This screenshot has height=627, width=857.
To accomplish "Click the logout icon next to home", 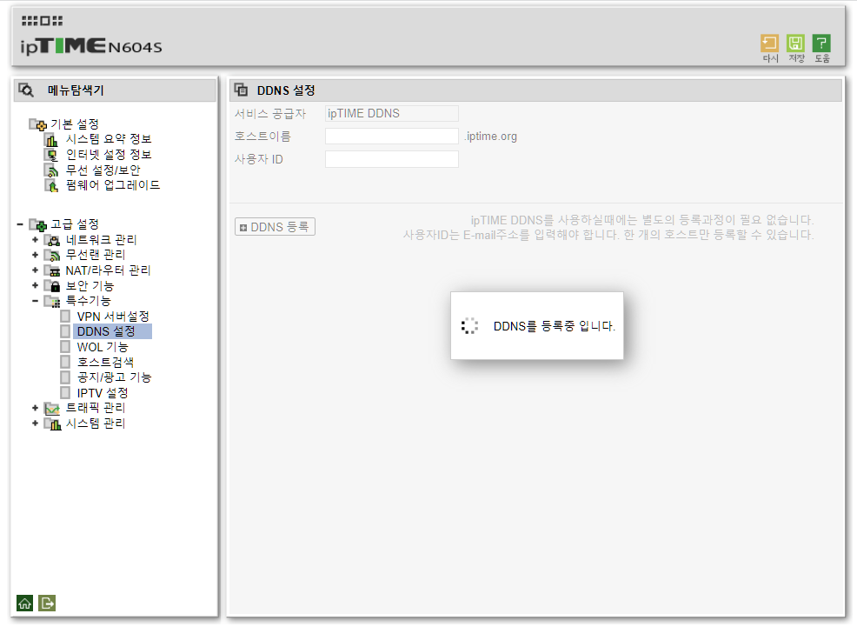I will [47, 603].
